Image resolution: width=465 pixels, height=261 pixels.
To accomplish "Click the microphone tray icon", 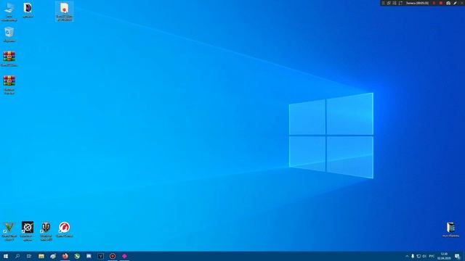I will pos(413,256).
